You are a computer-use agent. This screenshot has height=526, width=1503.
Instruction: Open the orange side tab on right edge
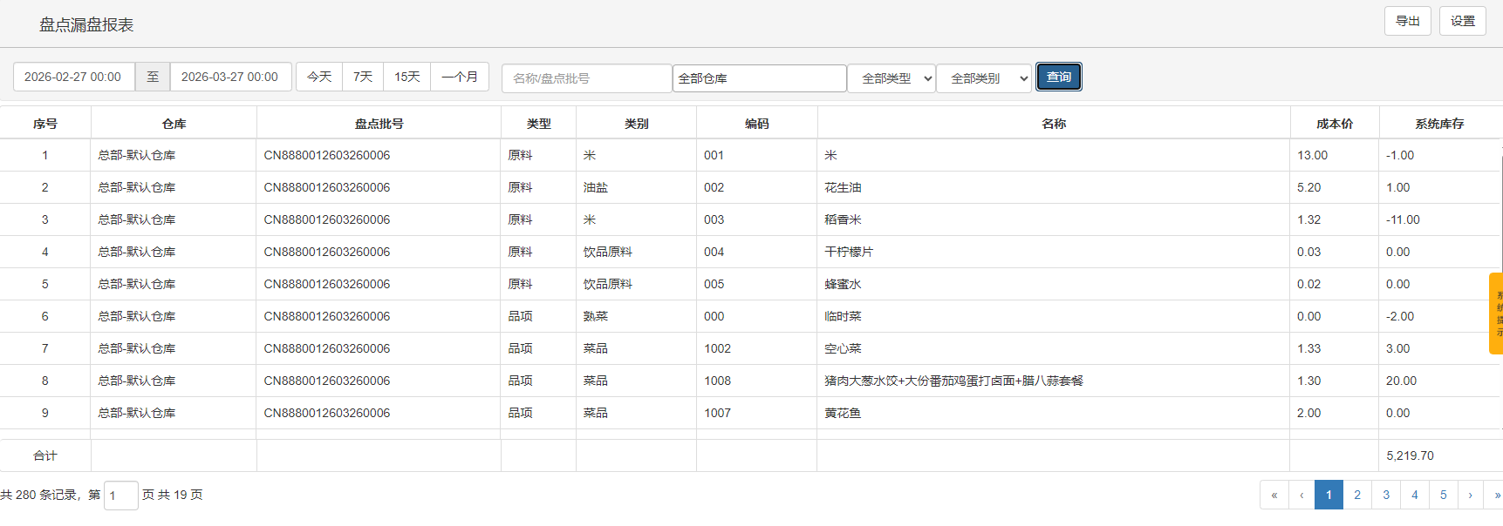coord(1496,314)
